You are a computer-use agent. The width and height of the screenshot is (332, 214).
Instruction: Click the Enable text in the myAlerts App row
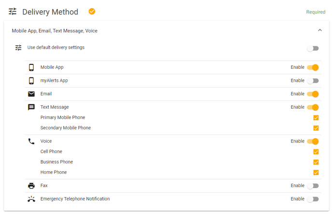click(297, 80)
